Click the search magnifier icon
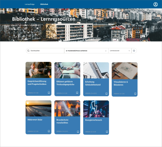Screen dimensions: 162x147 pos(28,51)
